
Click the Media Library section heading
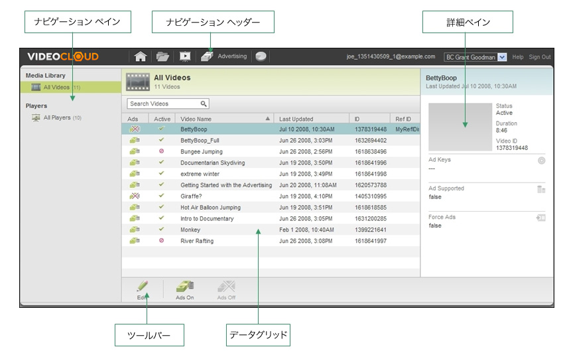[46, 76]
